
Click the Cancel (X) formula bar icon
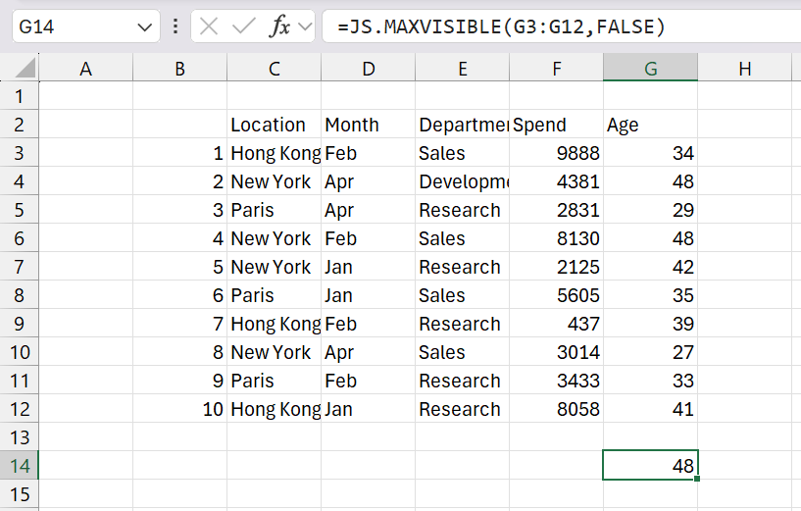pos(208,26)
